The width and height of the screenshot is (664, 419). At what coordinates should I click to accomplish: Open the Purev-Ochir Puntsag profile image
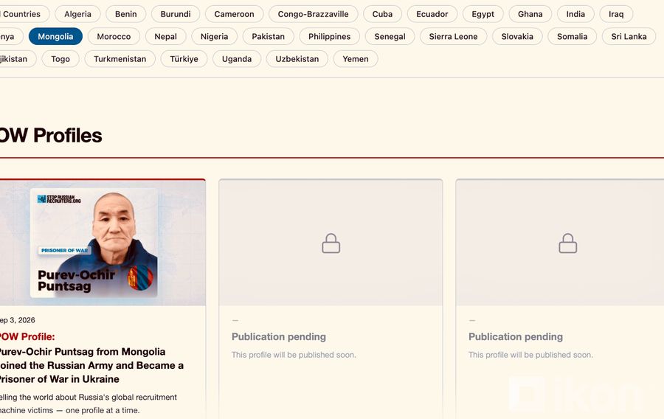[102, 243]
